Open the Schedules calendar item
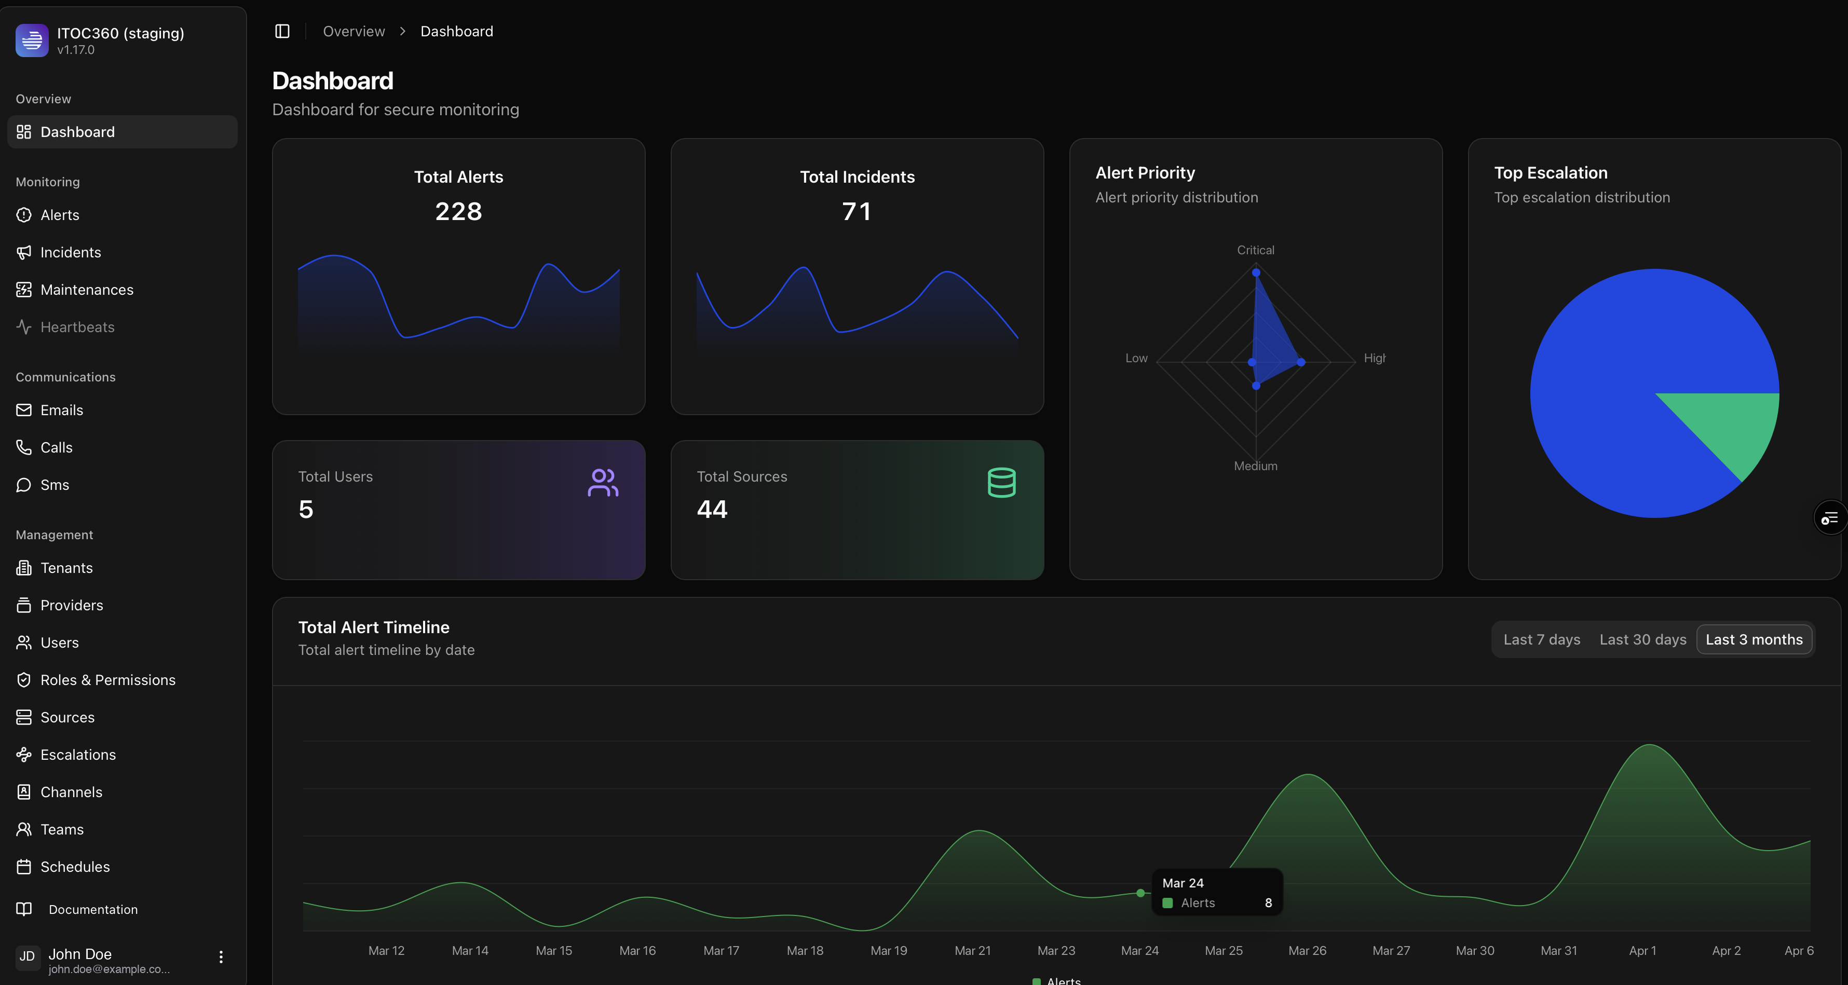 point(75,867)
